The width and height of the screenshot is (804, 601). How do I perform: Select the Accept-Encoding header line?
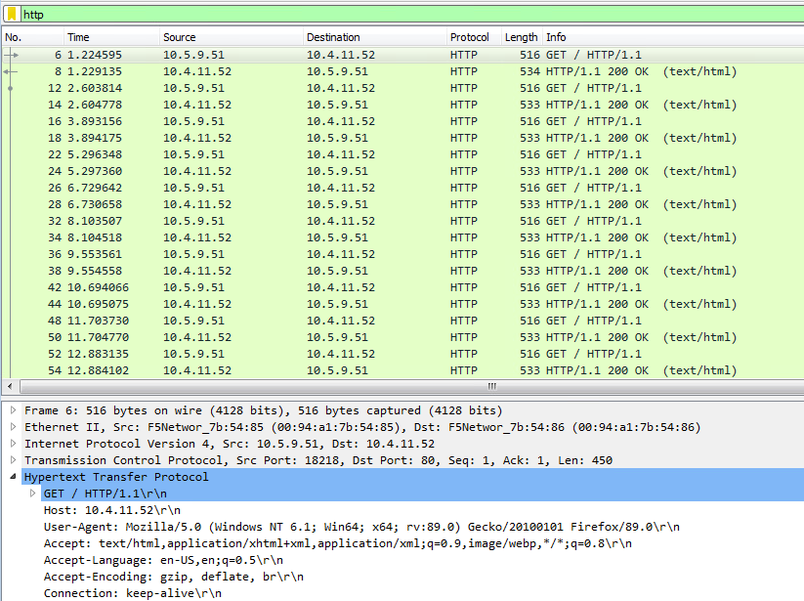coord(173,577)
